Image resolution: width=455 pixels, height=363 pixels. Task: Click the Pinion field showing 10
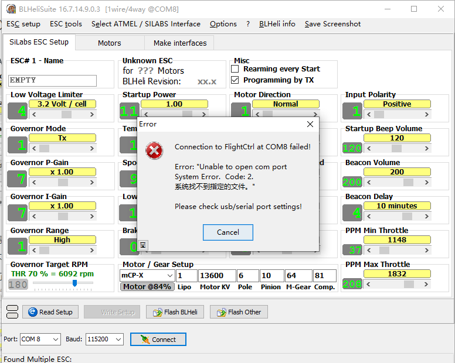pos(271,276)
